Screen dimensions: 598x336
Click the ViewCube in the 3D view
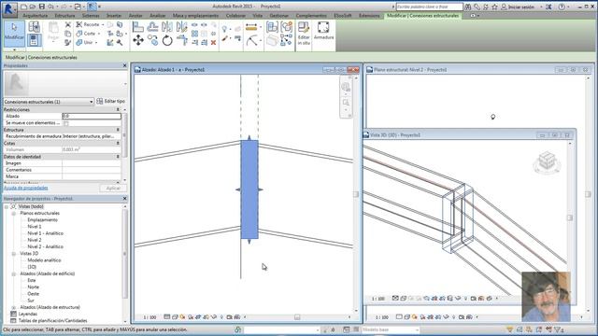tap(547, 161)
